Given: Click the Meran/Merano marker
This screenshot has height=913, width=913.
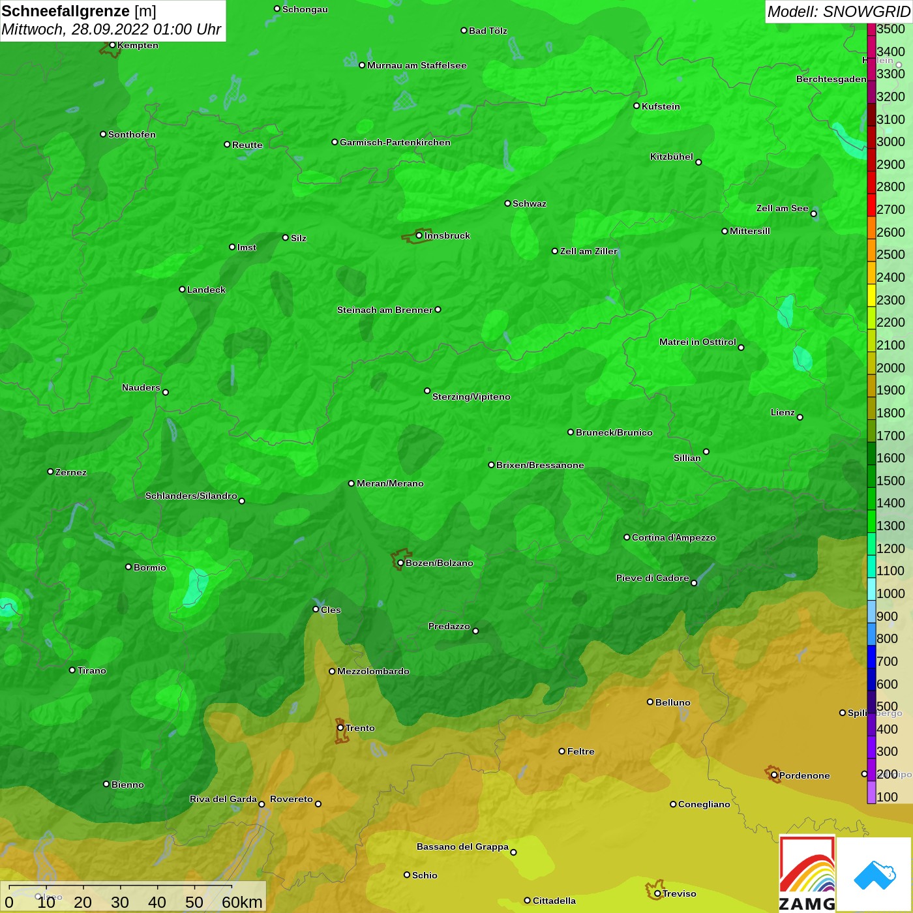Looking at the screenshot, I should (351, 483).
